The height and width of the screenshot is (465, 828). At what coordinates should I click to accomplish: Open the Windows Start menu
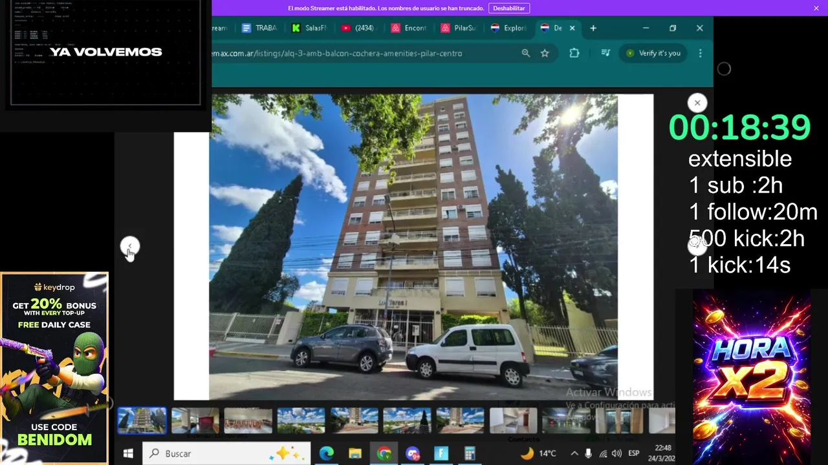pyautogui.click(x=128, y=453)
